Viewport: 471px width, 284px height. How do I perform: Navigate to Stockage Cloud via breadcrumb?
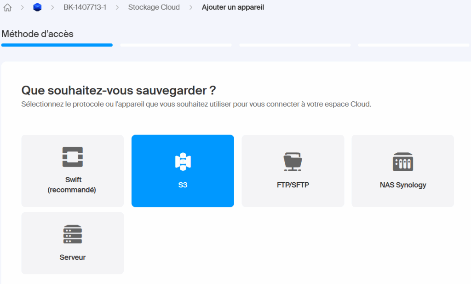pos(154,7)
